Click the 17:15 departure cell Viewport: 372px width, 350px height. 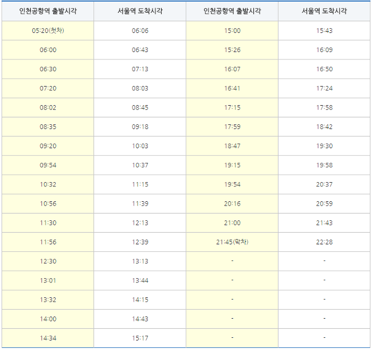tap(232, 107)
